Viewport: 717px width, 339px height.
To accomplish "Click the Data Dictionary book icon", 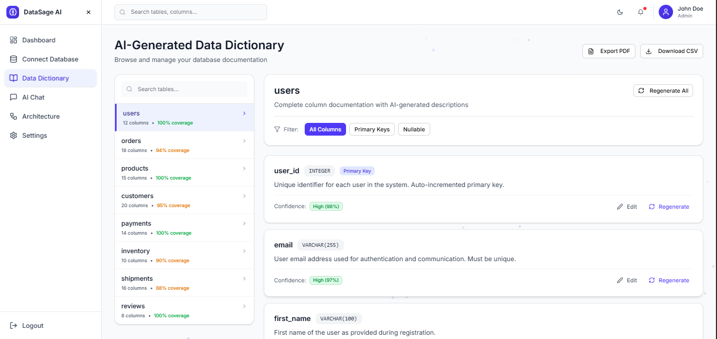I will pyautogui.click(x=13, y=78).
